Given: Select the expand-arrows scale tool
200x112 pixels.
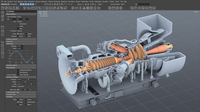Looking at the screenshot, I should (36, 8).
